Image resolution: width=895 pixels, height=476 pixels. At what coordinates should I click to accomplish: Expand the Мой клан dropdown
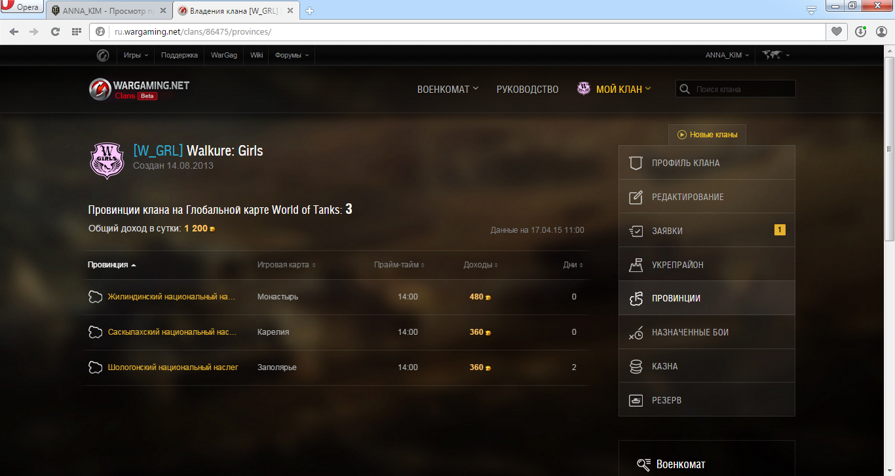(623, 90)
